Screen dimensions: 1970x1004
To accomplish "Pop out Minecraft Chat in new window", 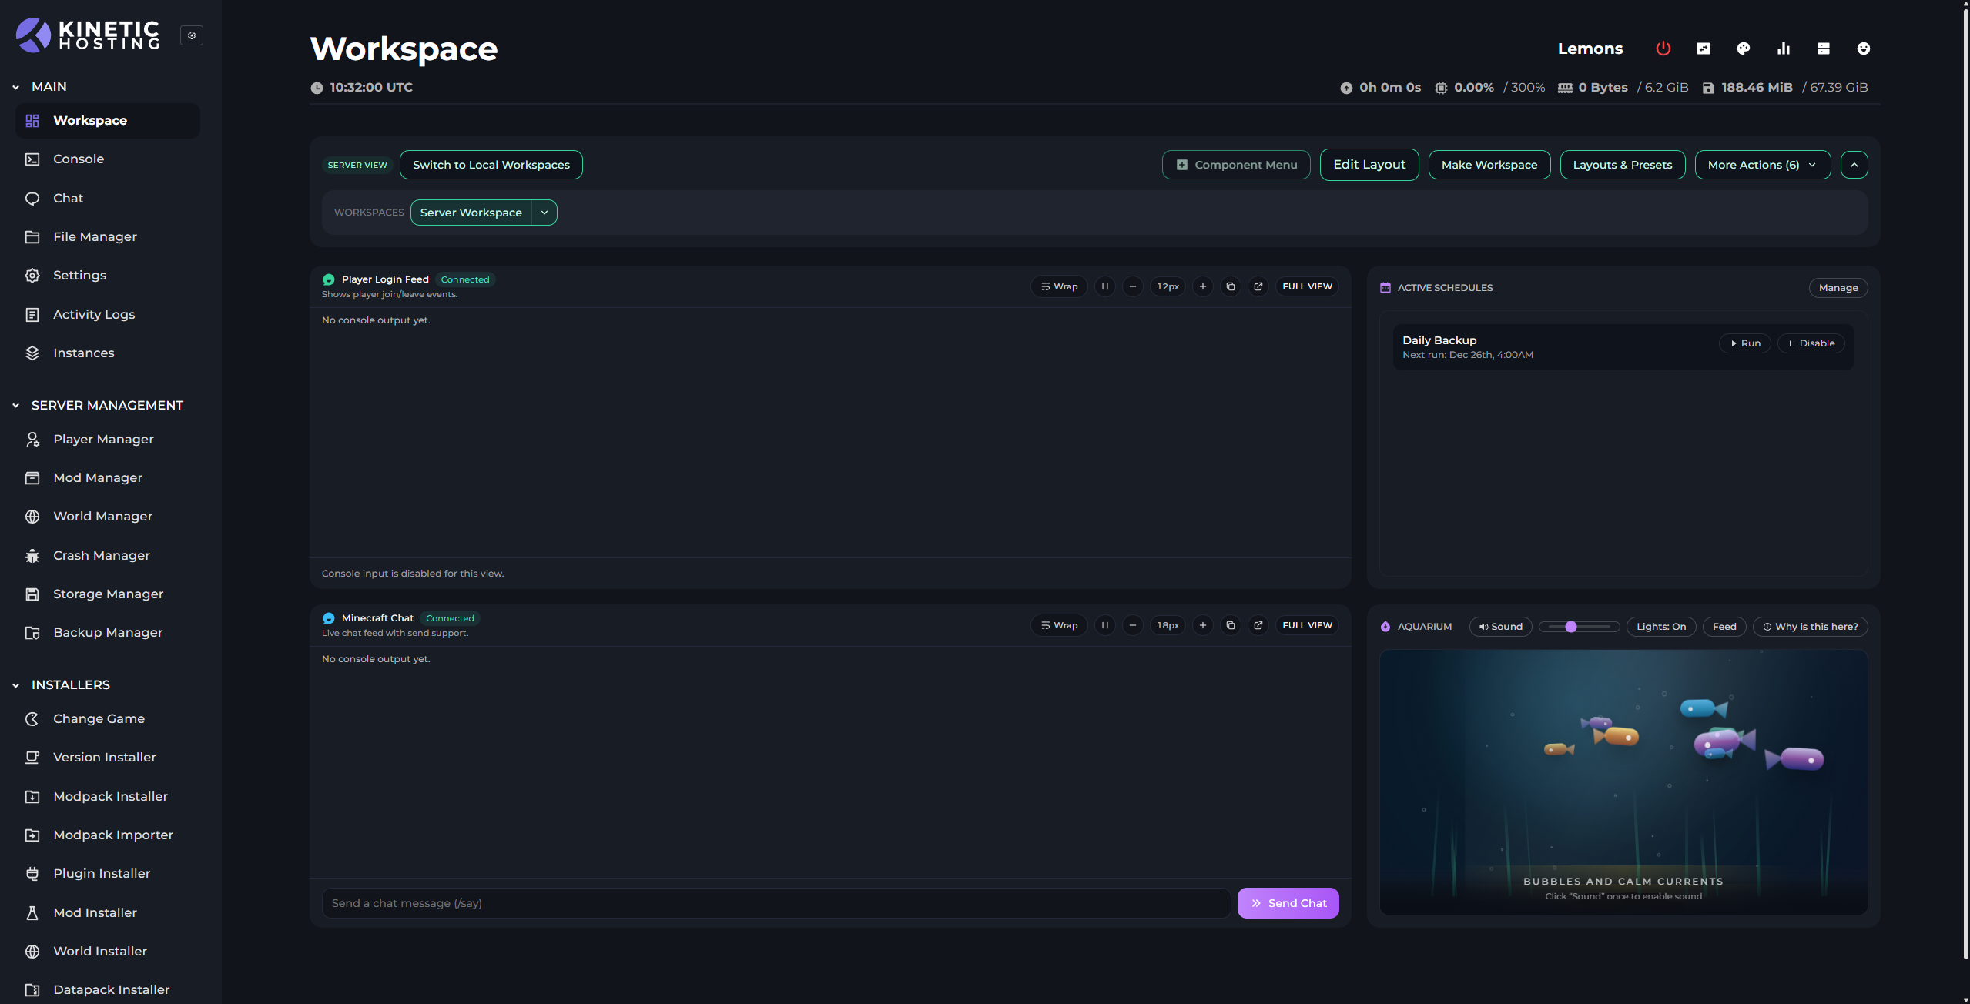I will coord(1258,625).
